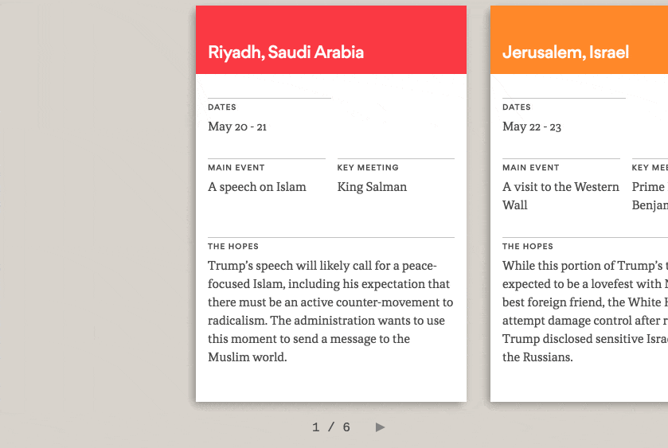The image size is (668, 448).
Task: Click the King Salman key meeting text
Action: click(372, 187)
